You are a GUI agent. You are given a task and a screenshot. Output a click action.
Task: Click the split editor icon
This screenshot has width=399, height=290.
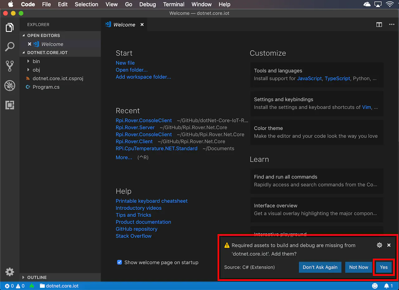point(379,25)
